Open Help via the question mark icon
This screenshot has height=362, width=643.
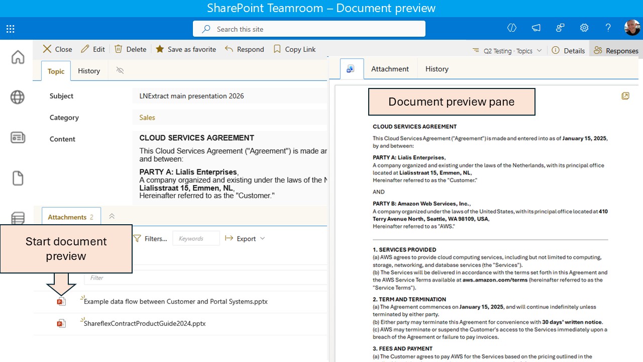pyautogui.click(x=608, y=29)
